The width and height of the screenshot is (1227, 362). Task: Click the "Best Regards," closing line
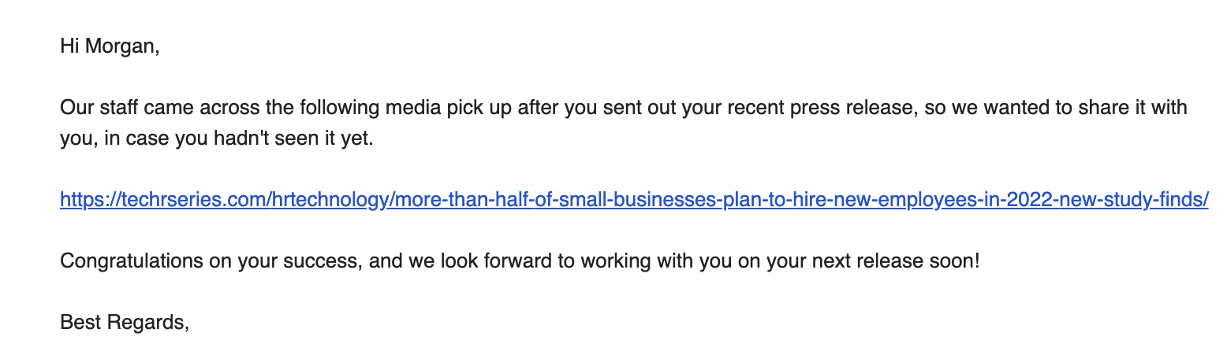click(125, 322)
